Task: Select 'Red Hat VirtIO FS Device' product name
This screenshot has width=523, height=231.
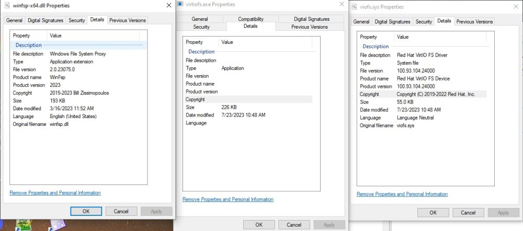Action: tap(423, 79)
